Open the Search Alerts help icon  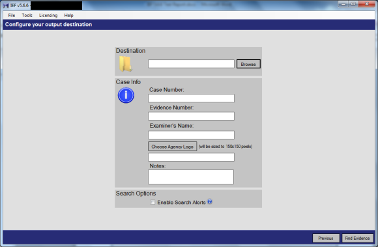tap(210, 201)
